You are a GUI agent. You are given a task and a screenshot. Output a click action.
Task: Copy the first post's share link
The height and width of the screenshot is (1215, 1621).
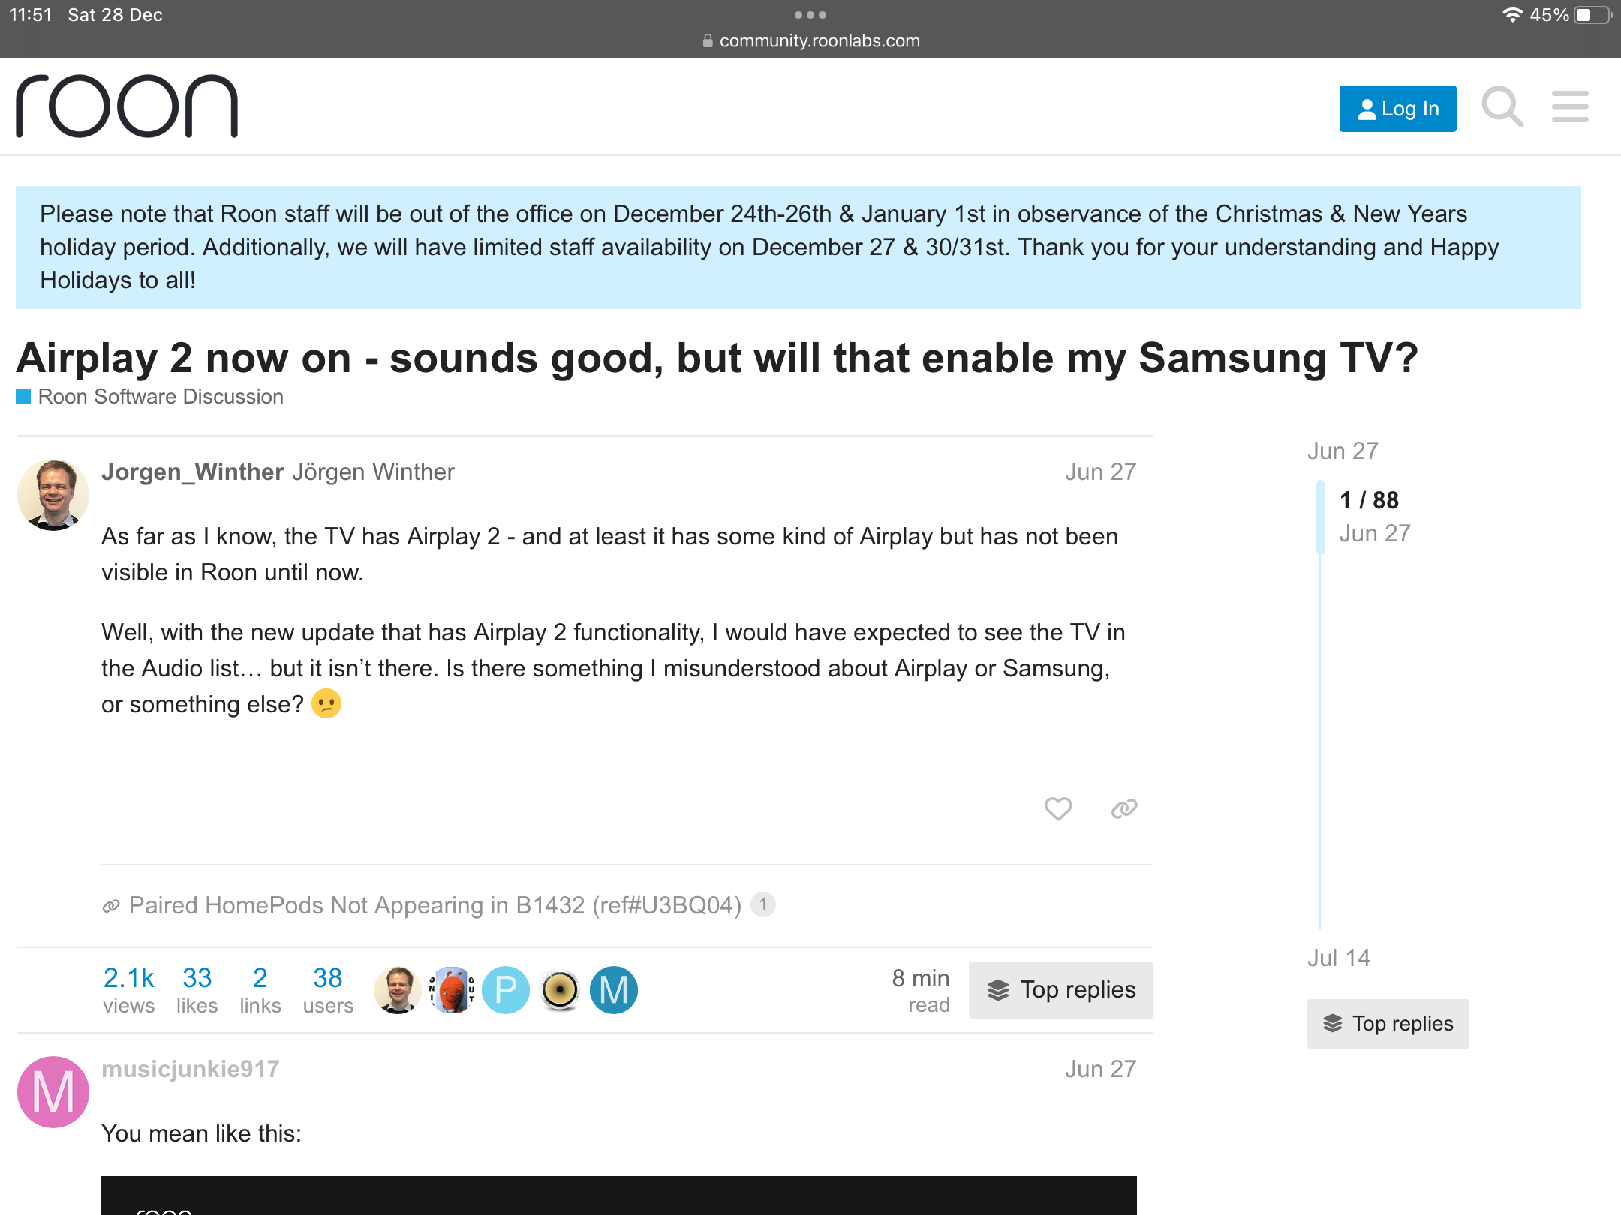[x=1124, y=808]
